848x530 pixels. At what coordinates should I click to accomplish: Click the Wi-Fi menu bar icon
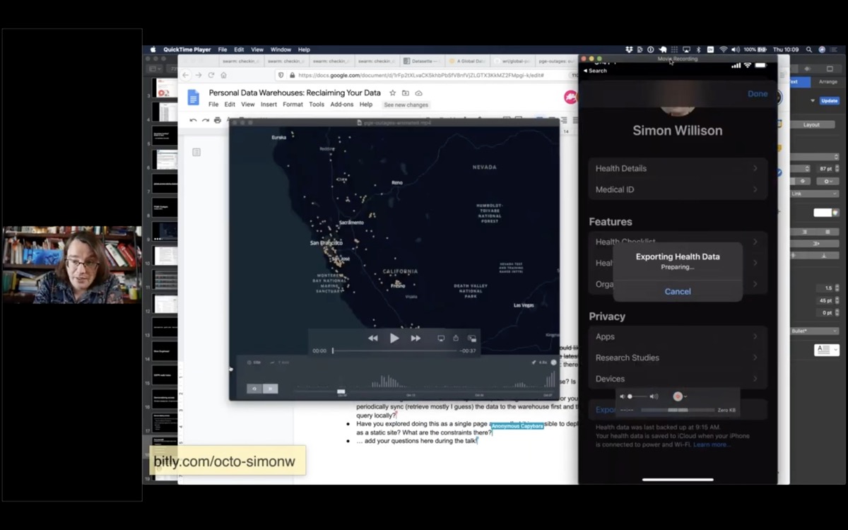(x=724, y=49)
